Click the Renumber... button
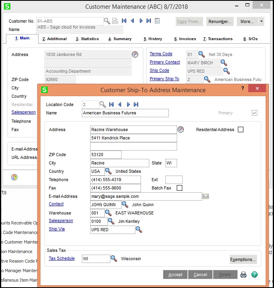The image size is (274, 288). (220, 21)
